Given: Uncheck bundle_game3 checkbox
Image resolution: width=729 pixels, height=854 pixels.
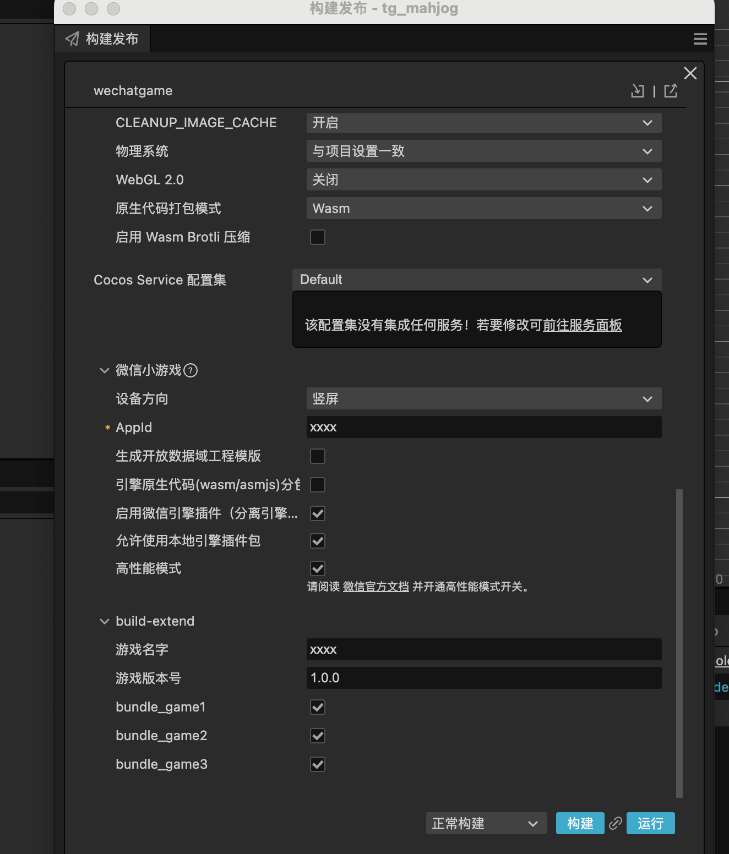Looking at the screenshot, I should pyautogui.click(x=318, y=764).
